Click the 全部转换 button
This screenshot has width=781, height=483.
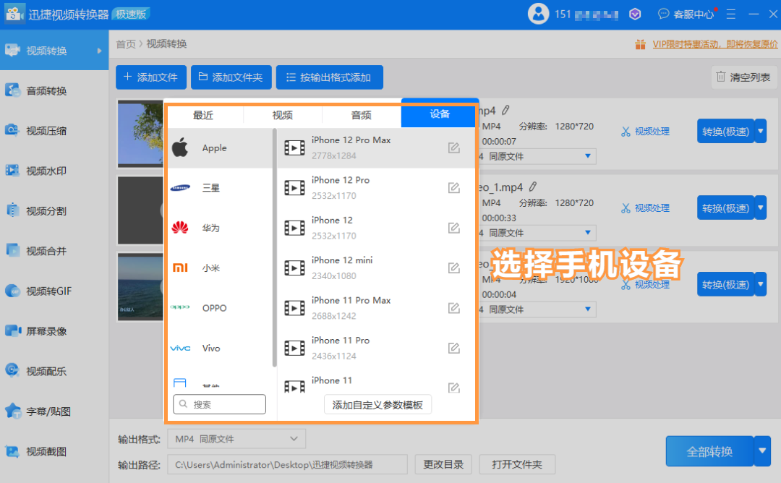[x=709, y=451]
